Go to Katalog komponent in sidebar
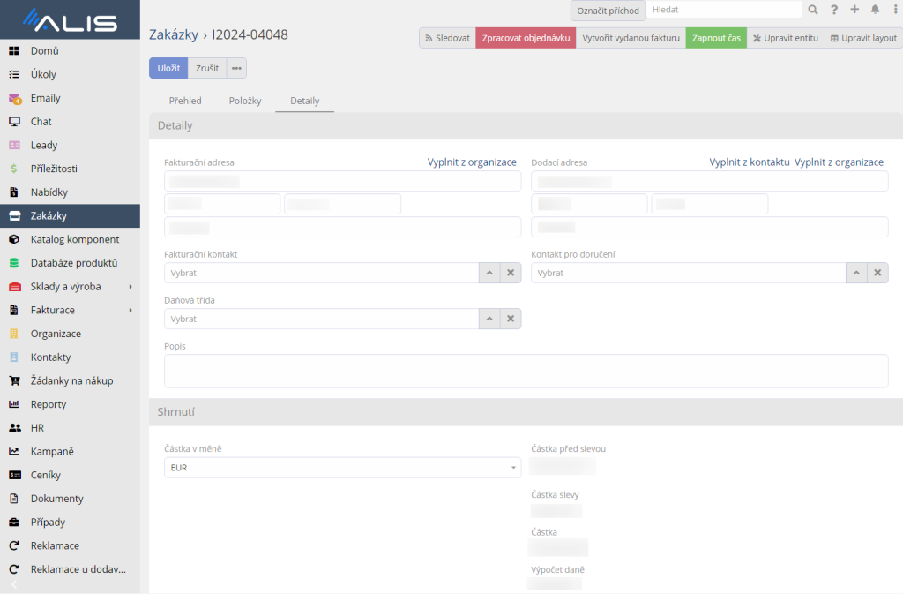Screen dimensions: 903x594 pyautogui.click(x=74, y=239)
